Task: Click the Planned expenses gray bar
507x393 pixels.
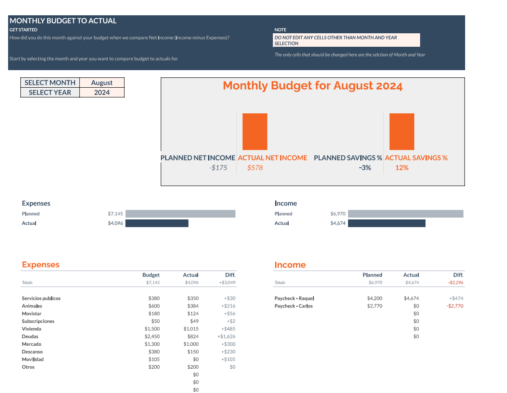Action: tap(181, 214)
